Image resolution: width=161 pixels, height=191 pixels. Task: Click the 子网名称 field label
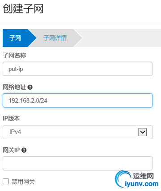click(14, 55)
